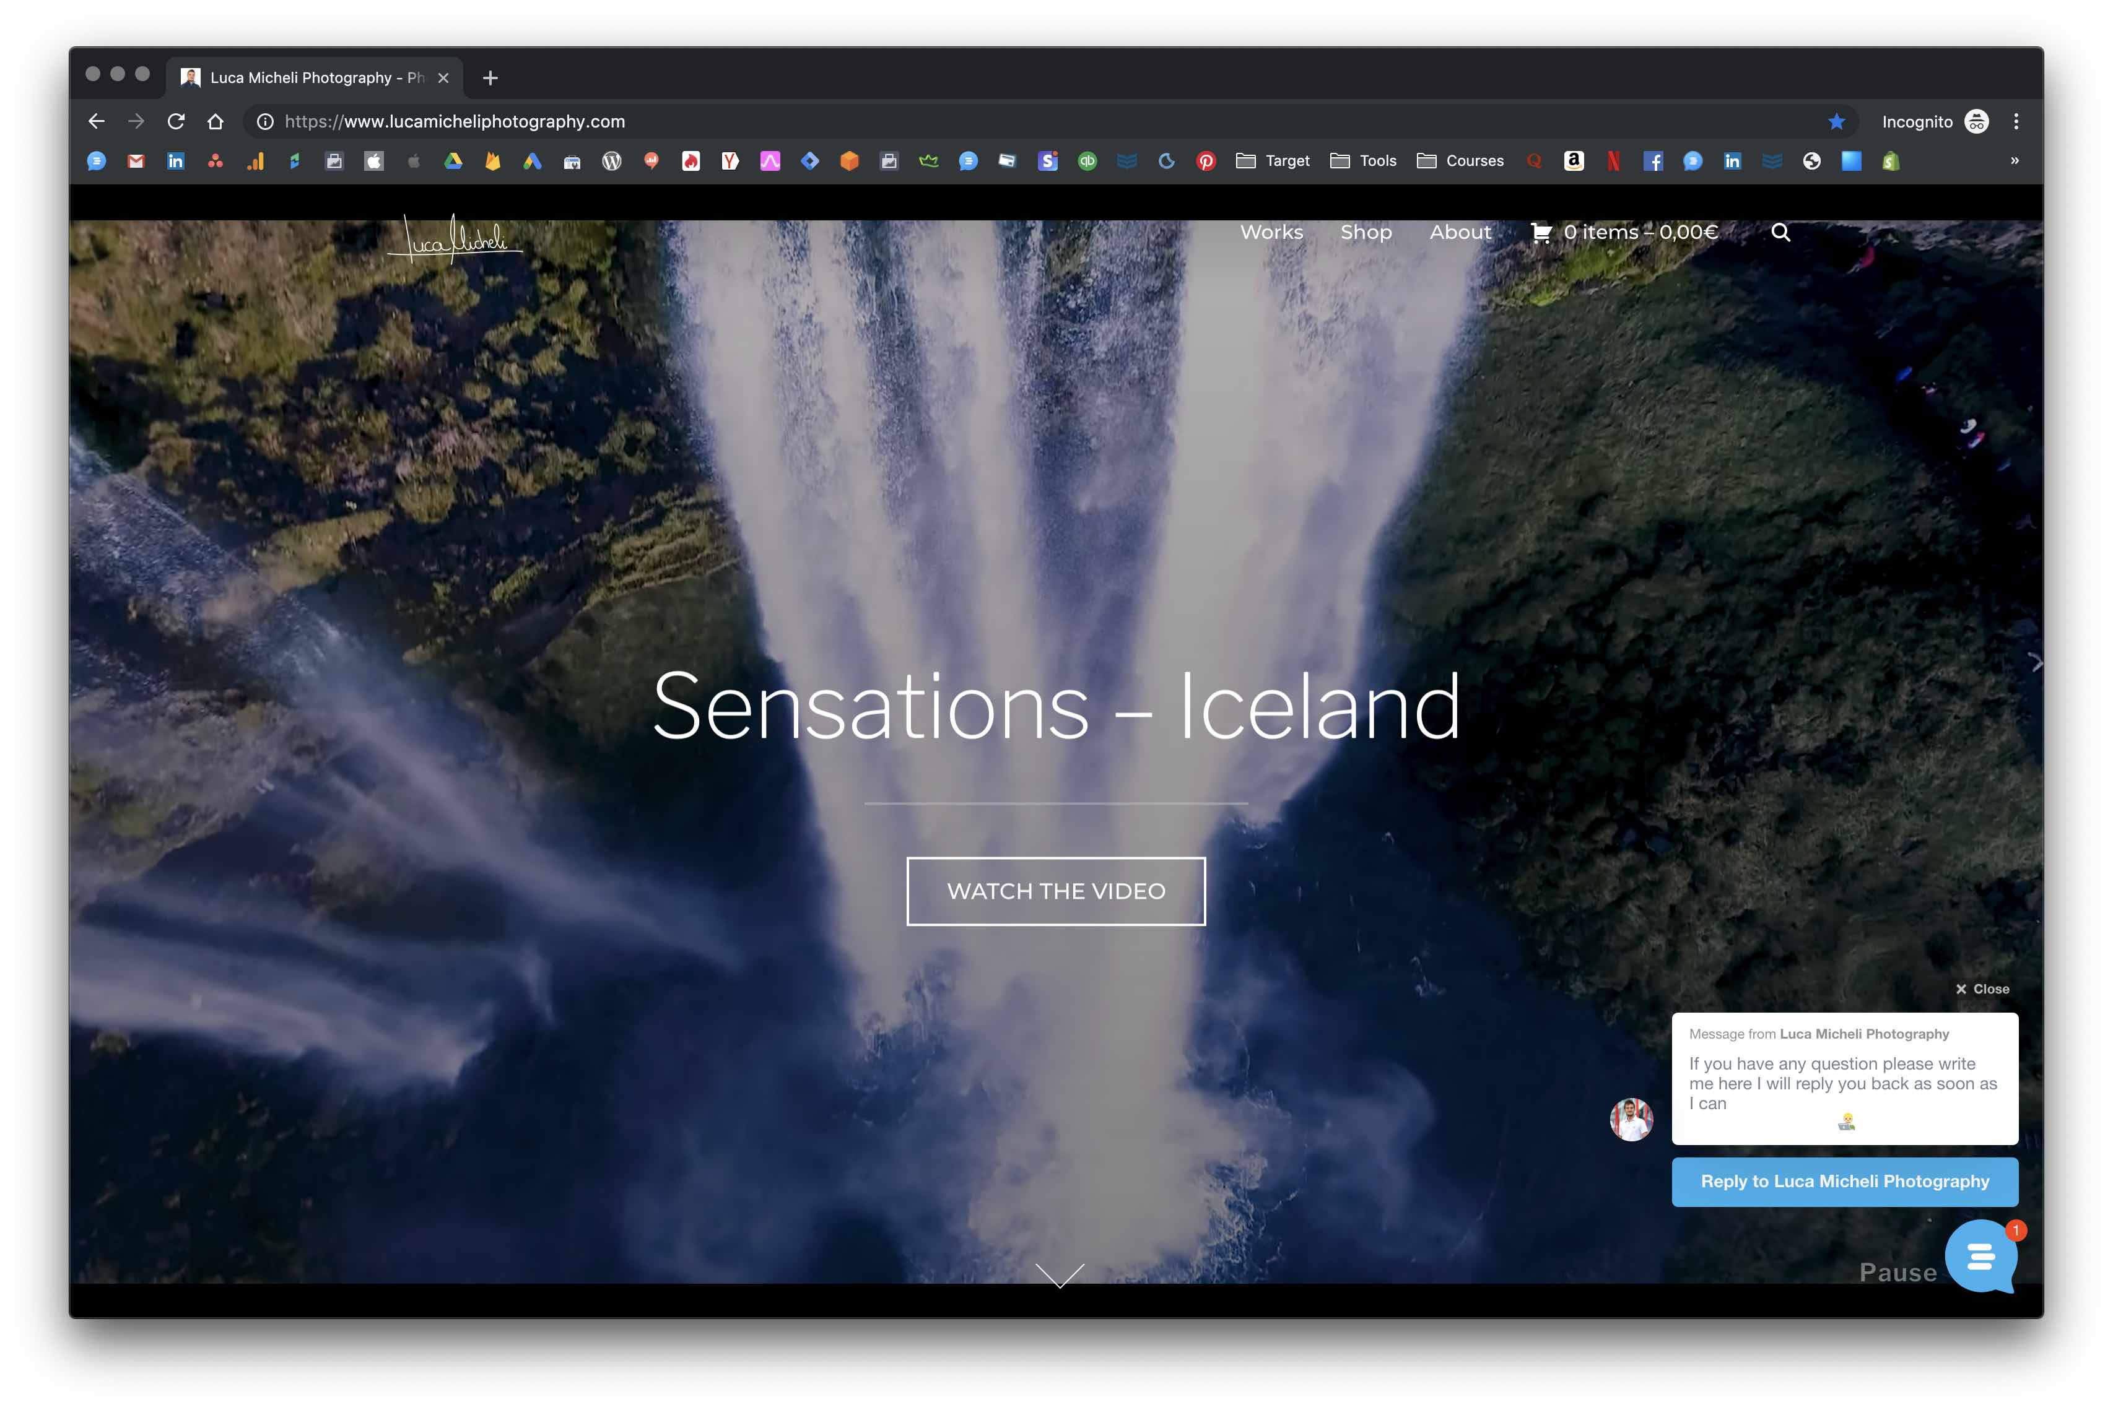Open the Firebase flame bookmark
Viewport: 2113px width, 1410px height.
493,161
